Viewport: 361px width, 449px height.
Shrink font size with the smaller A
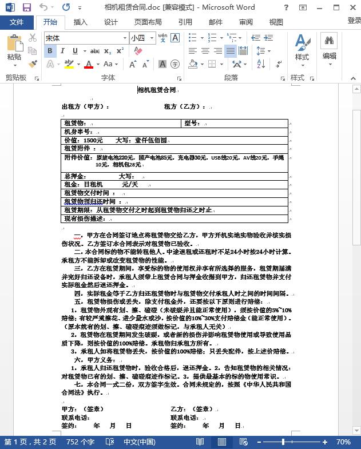[x=145, y=64]
